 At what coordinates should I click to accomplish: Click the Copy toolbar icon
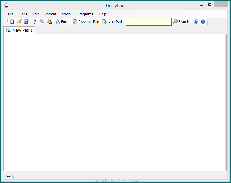[42, 21]
